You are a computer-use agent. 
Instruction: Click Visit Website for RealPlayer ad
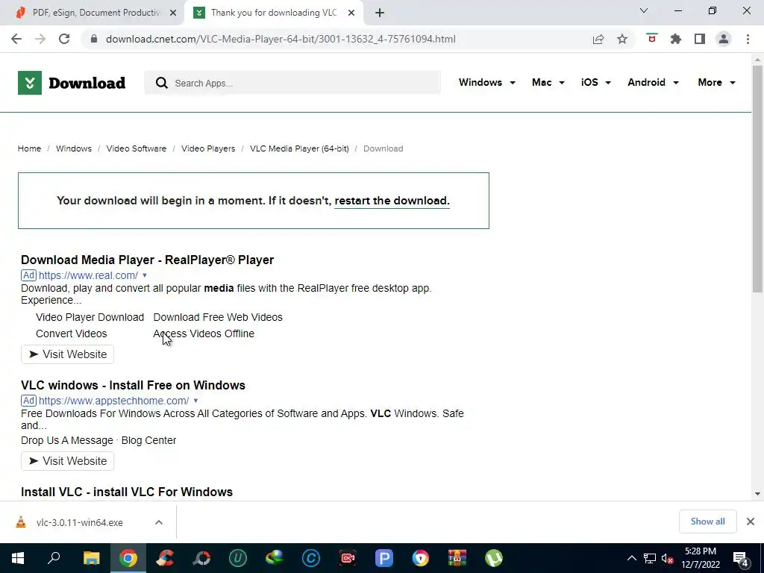point(67,354)
